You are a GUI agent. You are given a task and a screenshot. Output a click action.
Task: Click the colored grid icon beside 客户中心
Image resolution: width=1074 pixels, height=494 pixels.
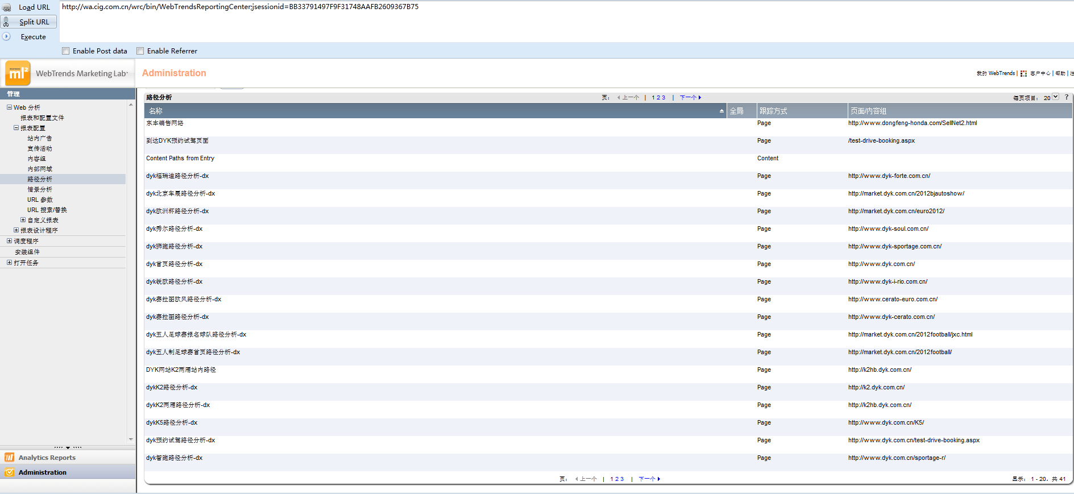(1023, 73)
